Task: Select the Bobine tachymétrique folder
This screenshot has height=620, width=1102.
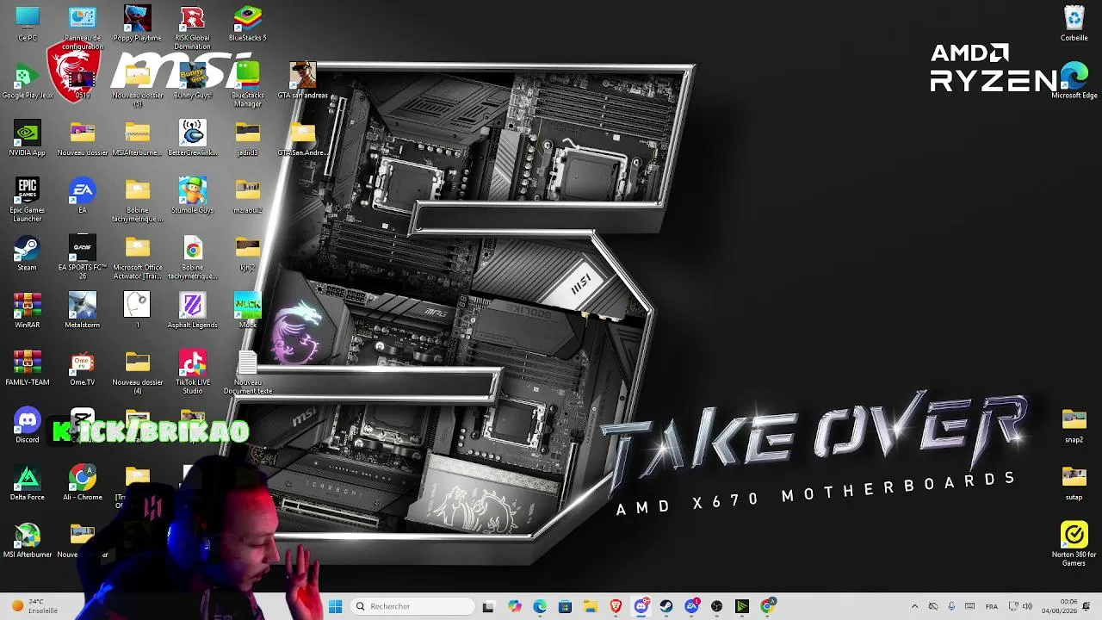Action: (x=138, y=200)
